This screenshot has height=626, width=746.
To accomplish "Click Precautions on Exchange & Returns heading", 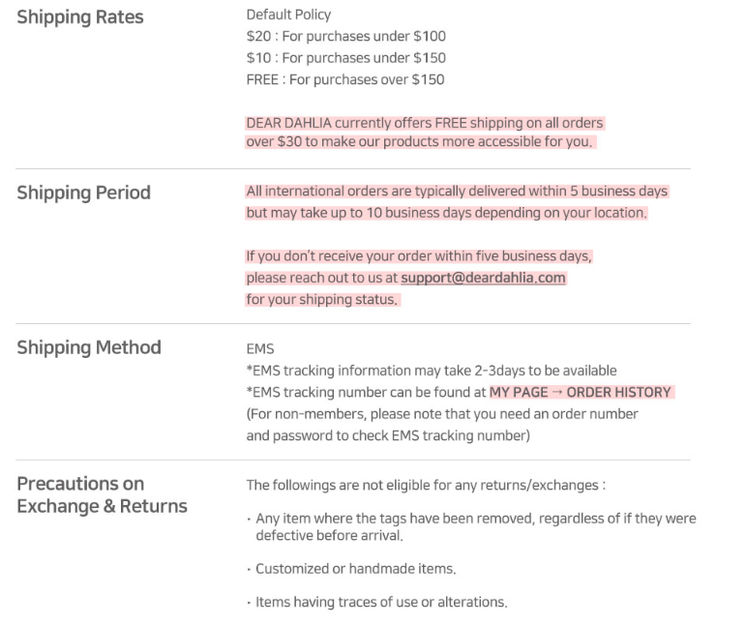I will [102, 494].
